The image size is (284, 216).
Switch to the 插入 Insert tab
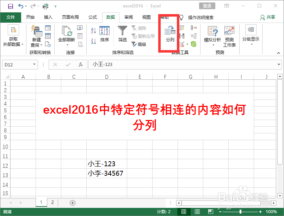pos(48,17)
